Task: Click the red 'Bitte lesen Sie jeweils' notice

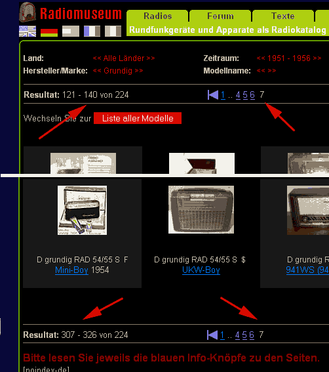Action: coord(171,358)
